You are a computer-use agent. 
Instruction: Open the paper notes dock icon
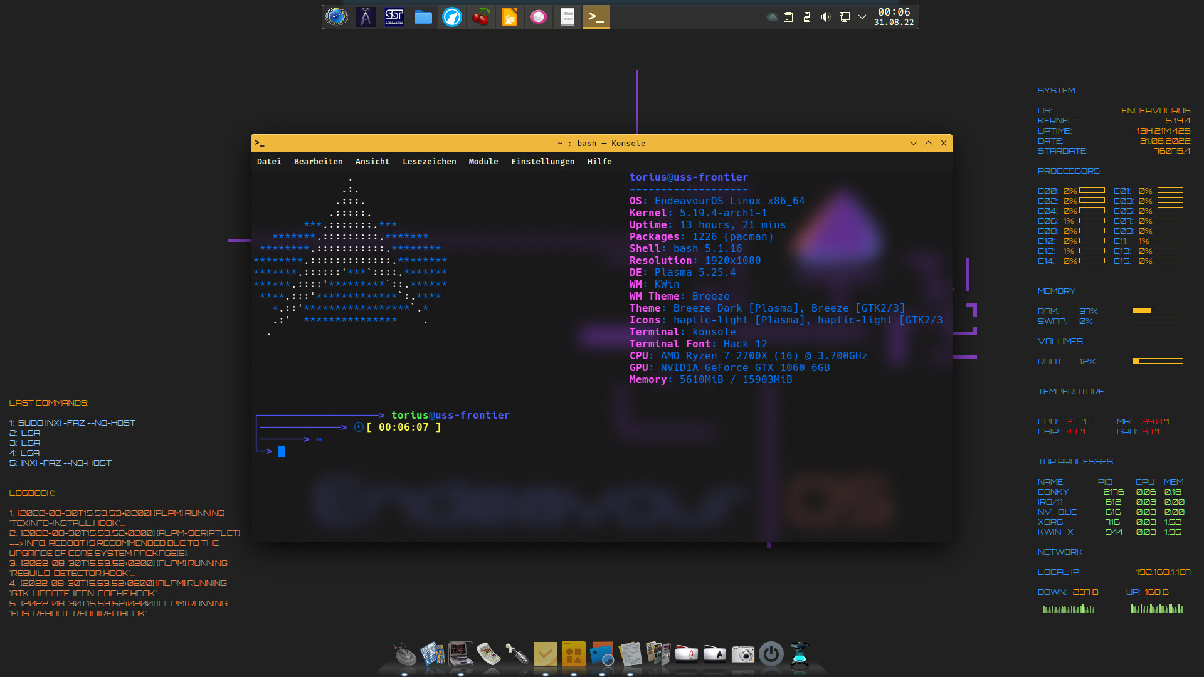630,654
